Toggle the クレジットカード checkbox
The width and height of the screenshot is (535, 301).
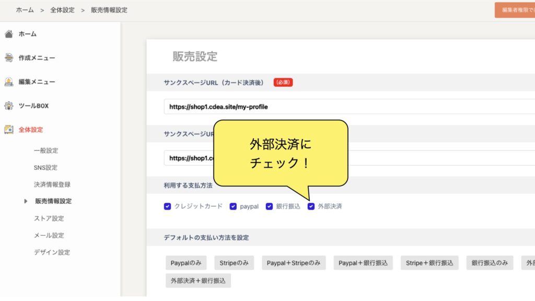[168, 206]
